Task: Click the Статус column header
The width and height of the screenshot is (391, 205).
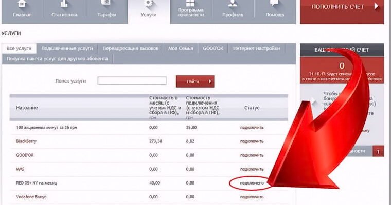Action: [252, 108]
